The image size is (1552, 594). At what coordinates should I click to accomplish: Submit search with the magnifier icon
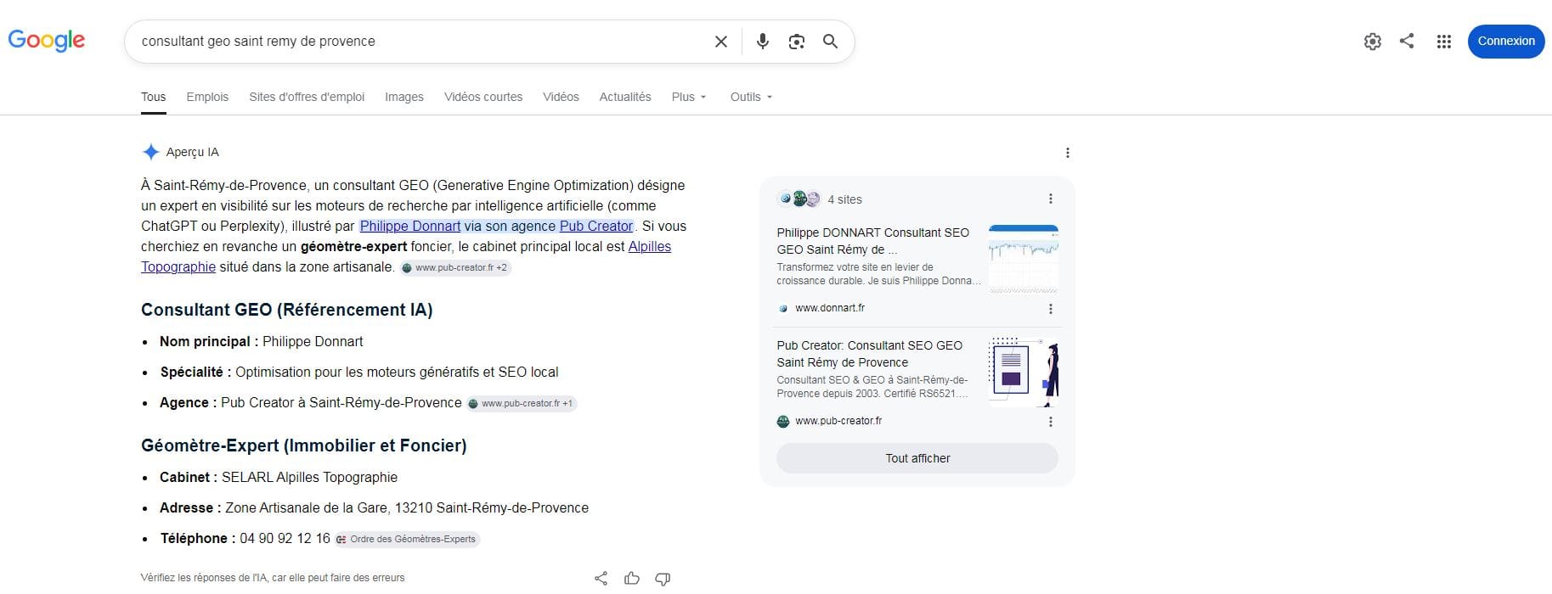pos(831,42)
